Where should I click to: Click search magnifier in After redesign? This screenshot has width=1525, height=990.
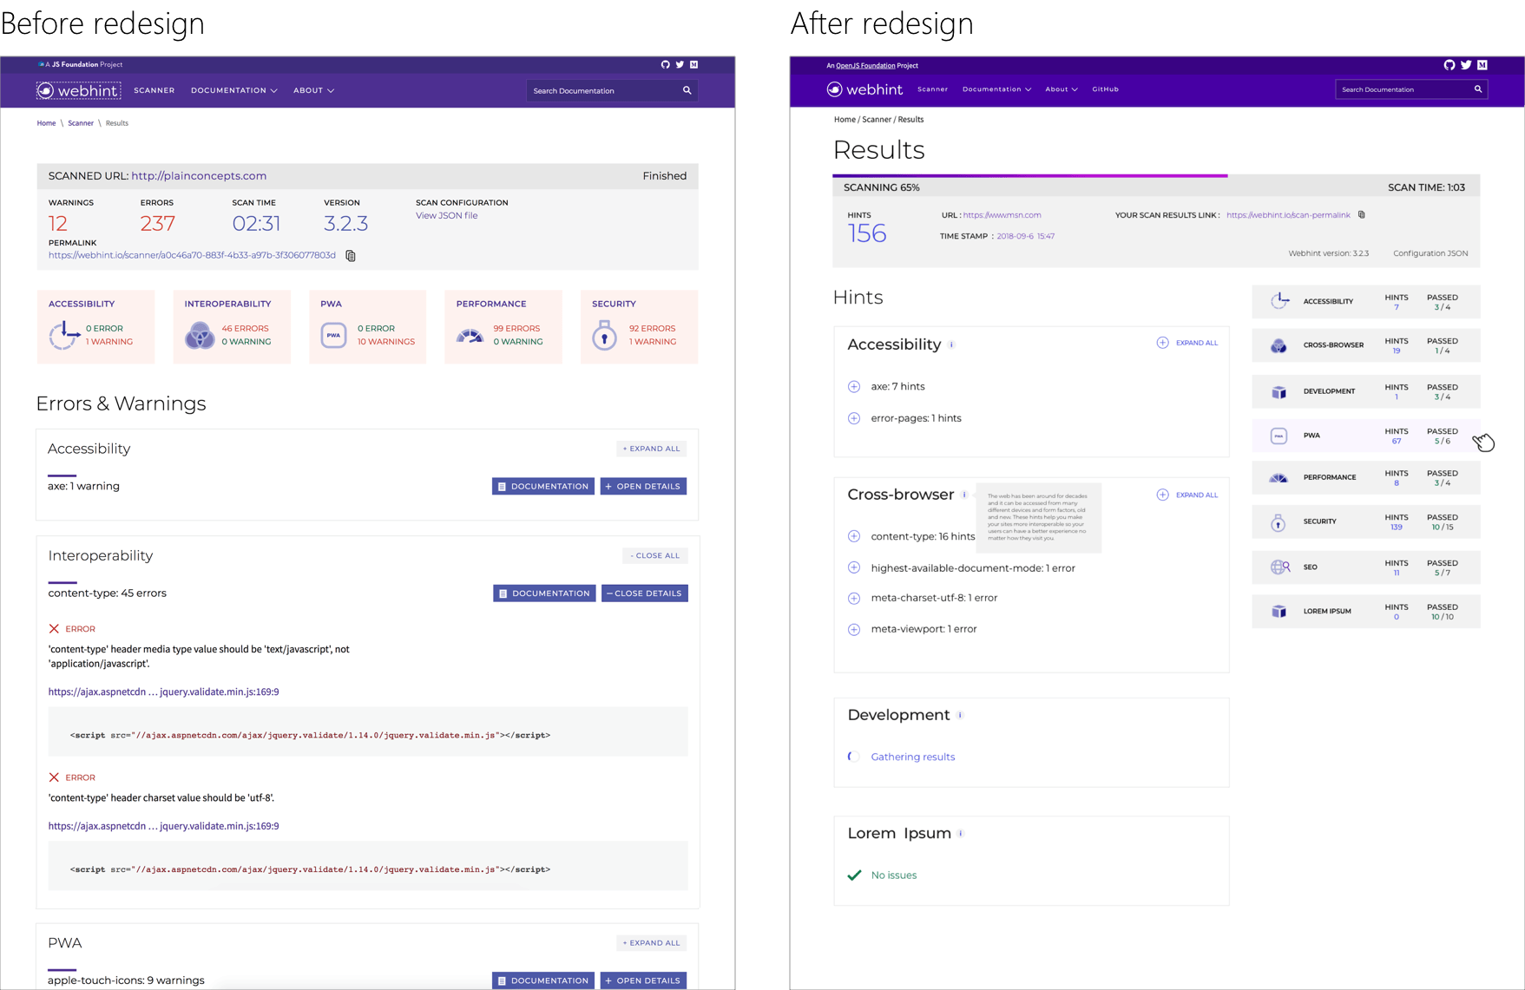click(x=1478, y=89)
